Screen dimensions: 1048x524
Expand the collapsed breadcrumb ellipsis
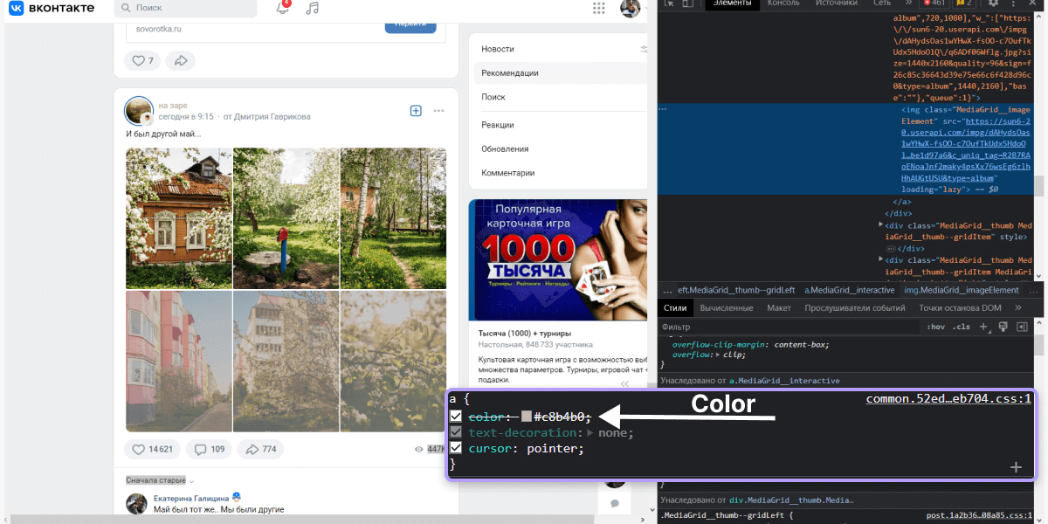coord(667,290)
